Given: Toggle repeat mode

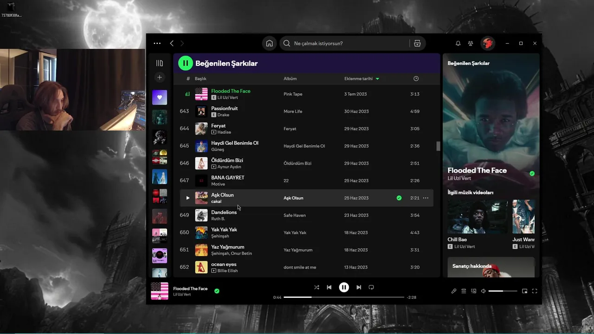Looking at the screenshot, I should point(371,287).
